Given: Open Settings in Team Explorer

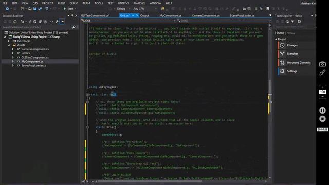Looking at the screenshot, I should (292, 71).
